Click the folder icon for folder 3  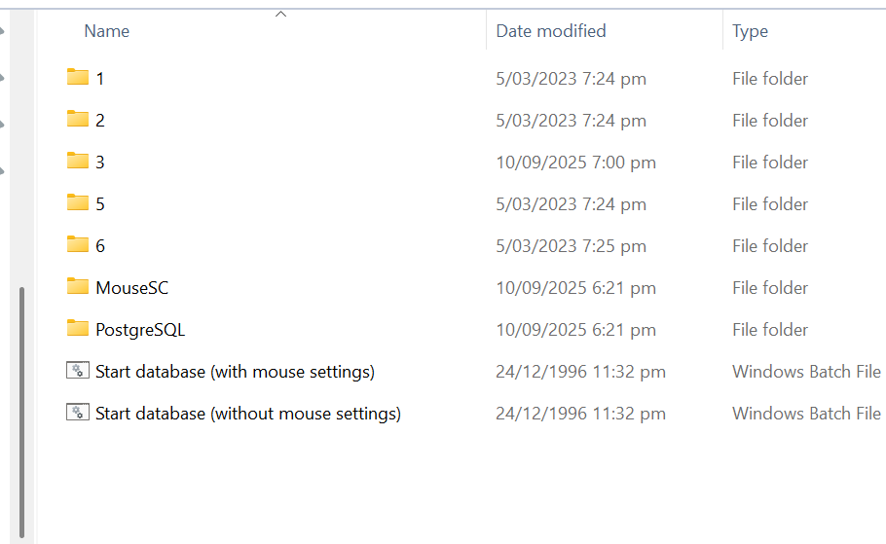pos(78,162)
